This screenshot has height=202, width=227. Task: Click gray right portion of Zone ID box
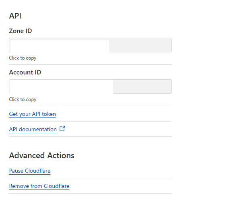(140, 45)
